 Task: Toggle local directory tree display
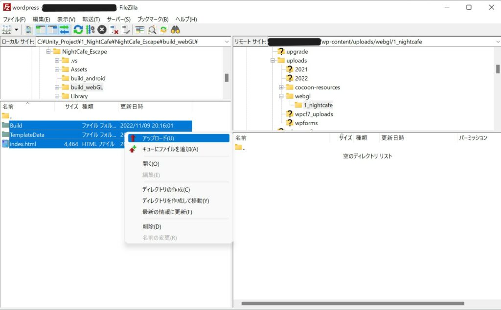click(41, 30)
